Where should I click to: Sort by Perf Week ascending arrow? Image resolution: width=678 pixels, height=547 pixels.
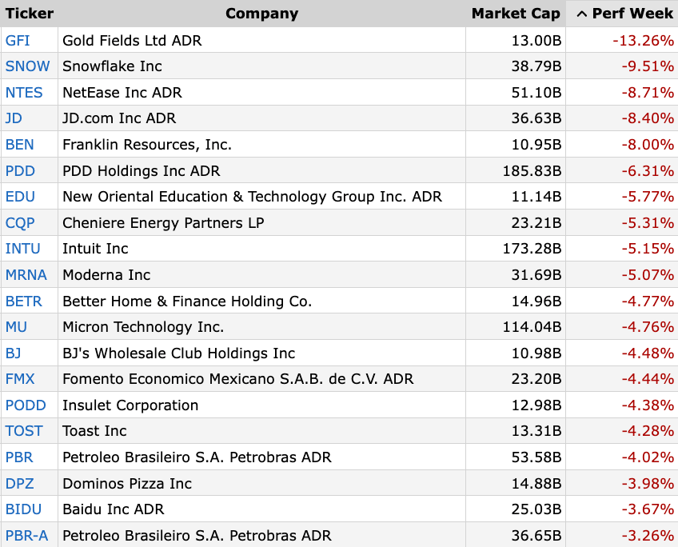click(x=581, y=14)
